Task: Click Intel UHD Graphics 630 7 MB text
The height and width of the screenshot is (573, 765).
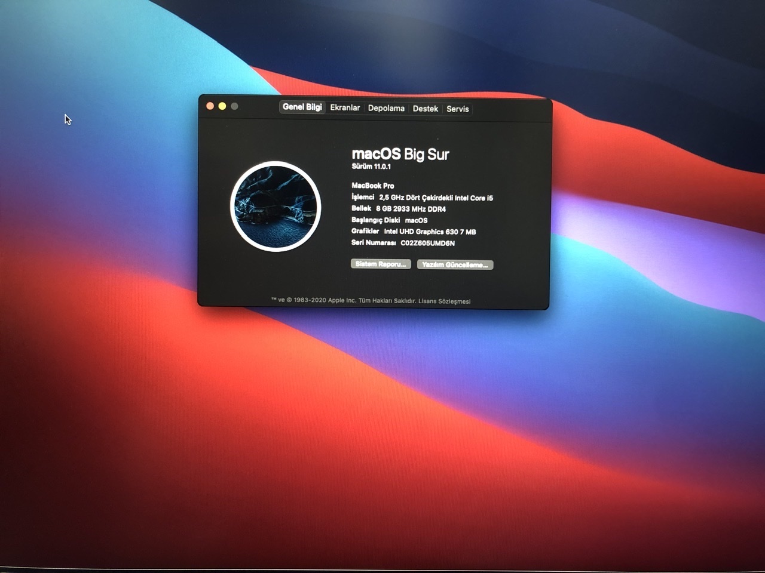Action: 430,232
